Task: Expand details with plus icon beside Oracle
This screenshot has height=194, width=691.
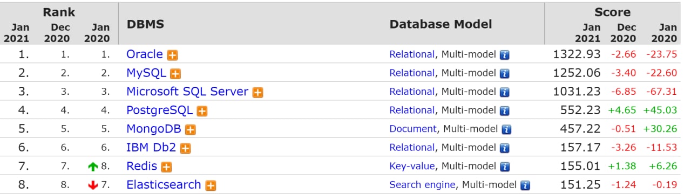Action: pos(172,55)
